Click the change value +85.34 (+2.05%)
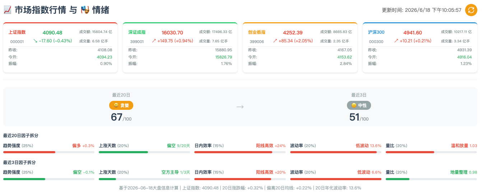This screenshot has height=192, width=482. coord(293,41)
